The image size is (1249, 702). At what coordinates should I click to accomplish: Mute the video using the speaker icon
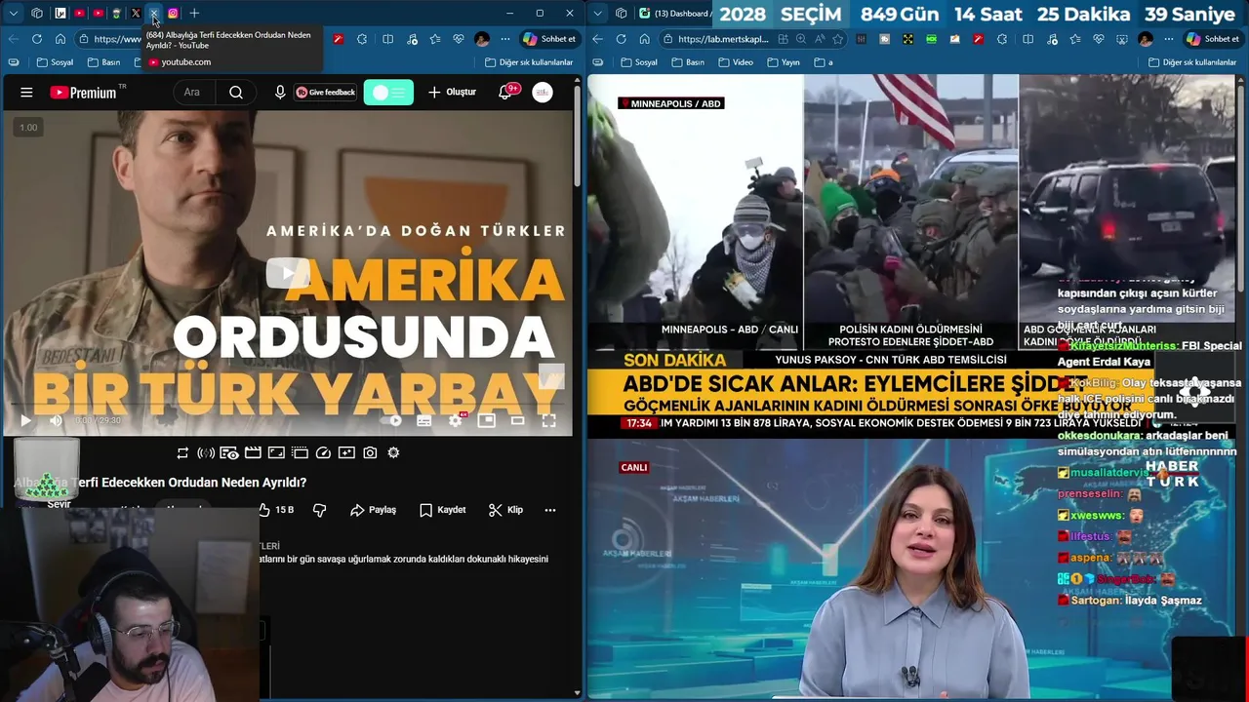[x=56, y=420]
